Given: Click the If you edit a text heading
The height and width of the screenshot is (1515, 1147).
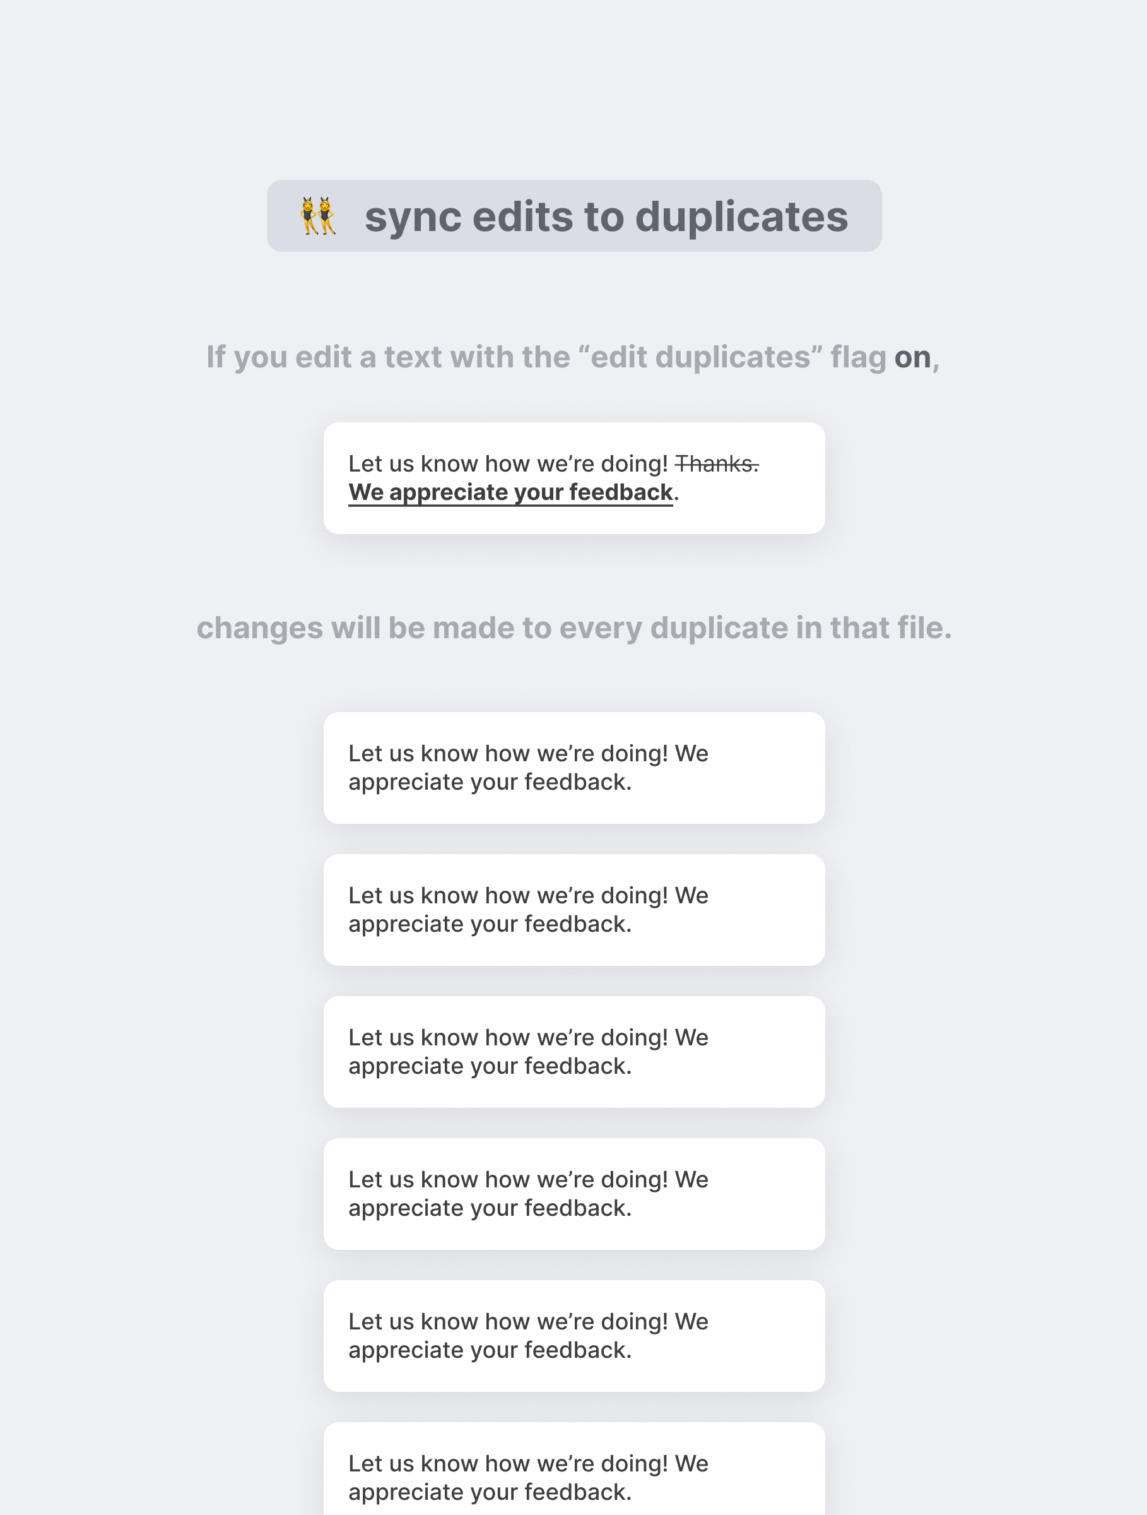Looking at the screenshot, I should click(x=573, y=357).
